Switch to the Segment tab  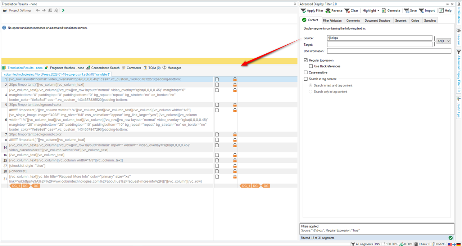pos(400,21)
